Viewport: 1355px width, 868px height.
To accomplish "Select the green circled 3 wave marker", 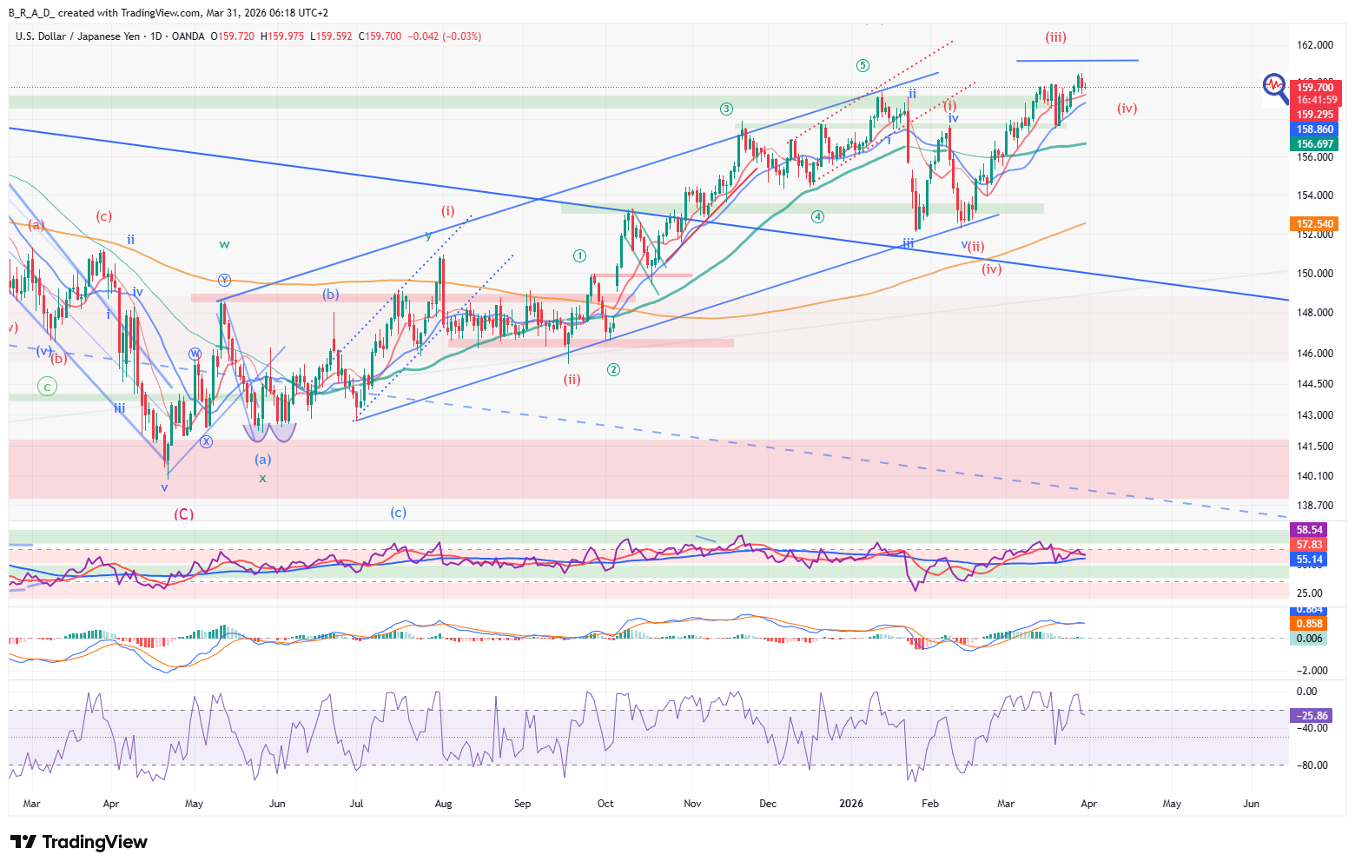I will [x=726, y=109].
